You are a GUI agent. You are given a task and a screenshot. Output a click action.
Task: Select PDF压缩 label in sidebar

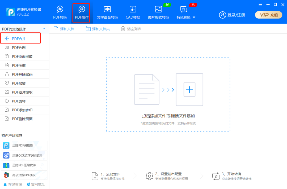pyautogui.click(x=19, y=65)
